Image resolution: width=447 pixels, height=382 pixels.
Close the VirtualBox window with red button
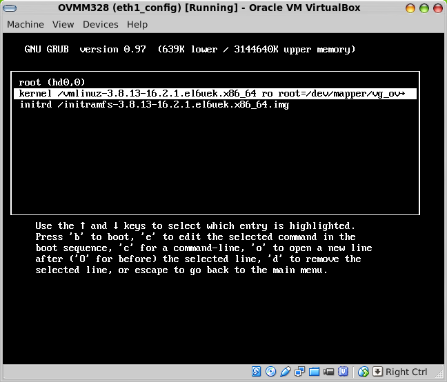pyautogui.click(x=438, y=8)
